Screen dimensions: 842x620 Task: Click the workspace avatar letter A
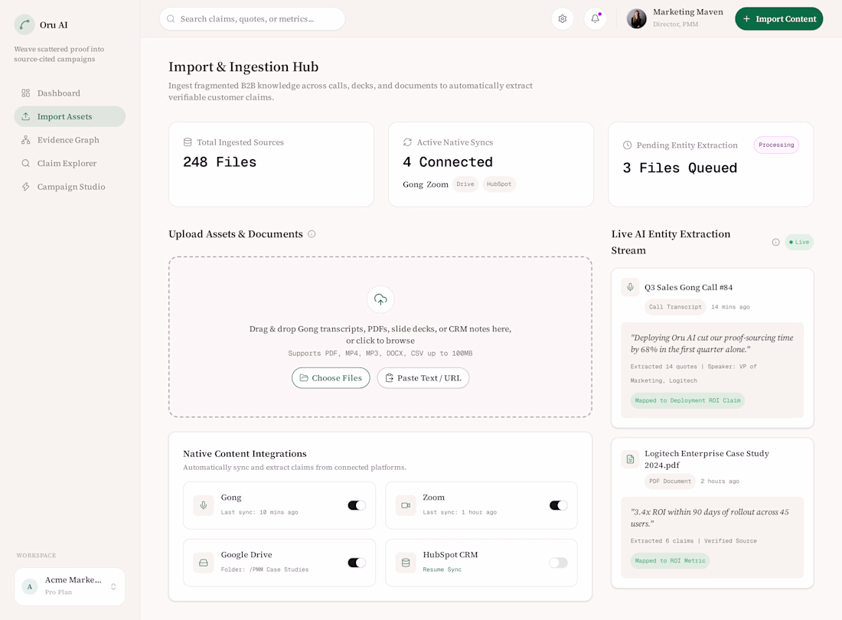pos(30,587)
